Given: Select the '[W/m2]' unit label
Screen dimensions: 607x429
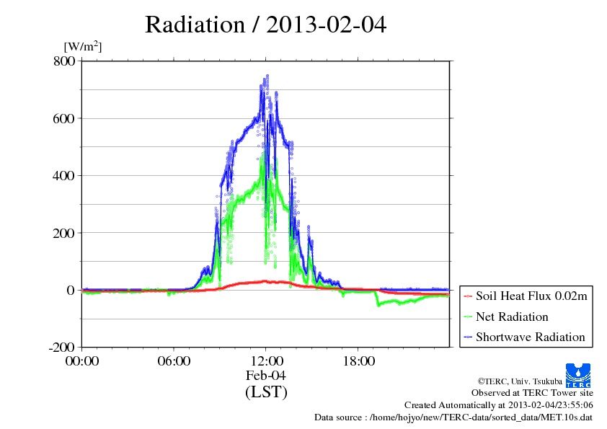Looking at the screenshot, I should click(83, 46).
